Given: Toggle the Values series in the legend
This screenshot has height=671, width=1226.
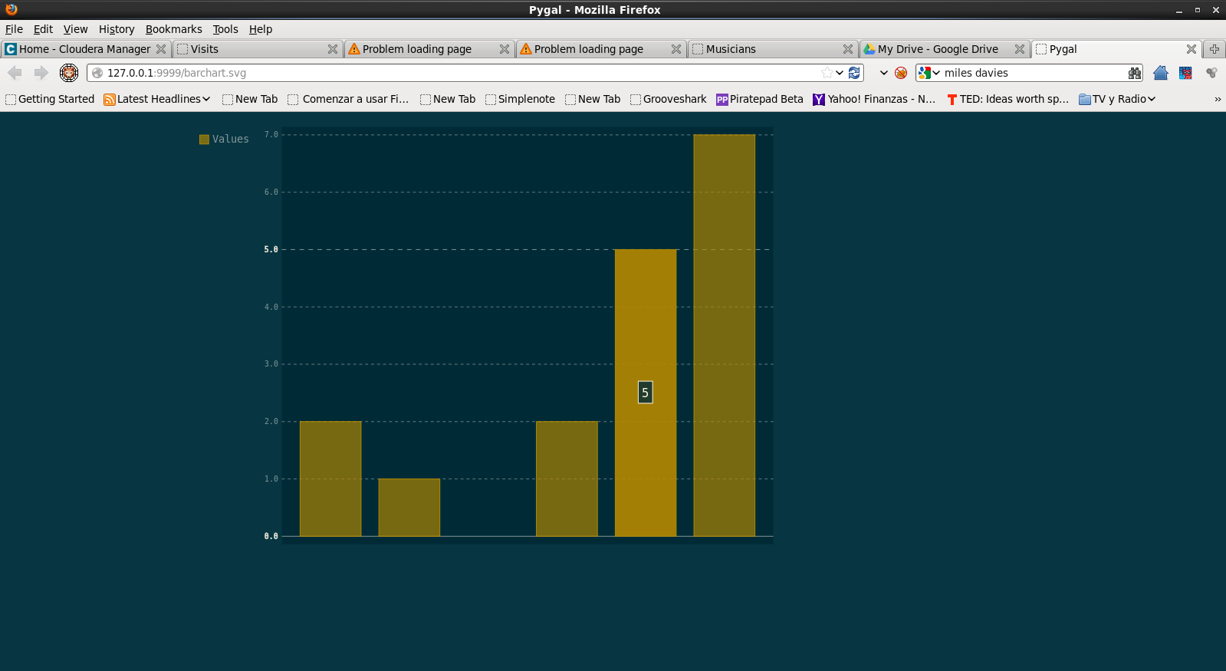Looking at the screenshot, I should (224, 139).
